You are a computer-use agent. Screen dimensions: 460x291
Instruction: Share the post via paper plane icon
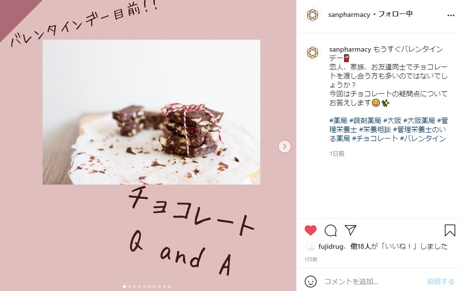tap(350, 230)
